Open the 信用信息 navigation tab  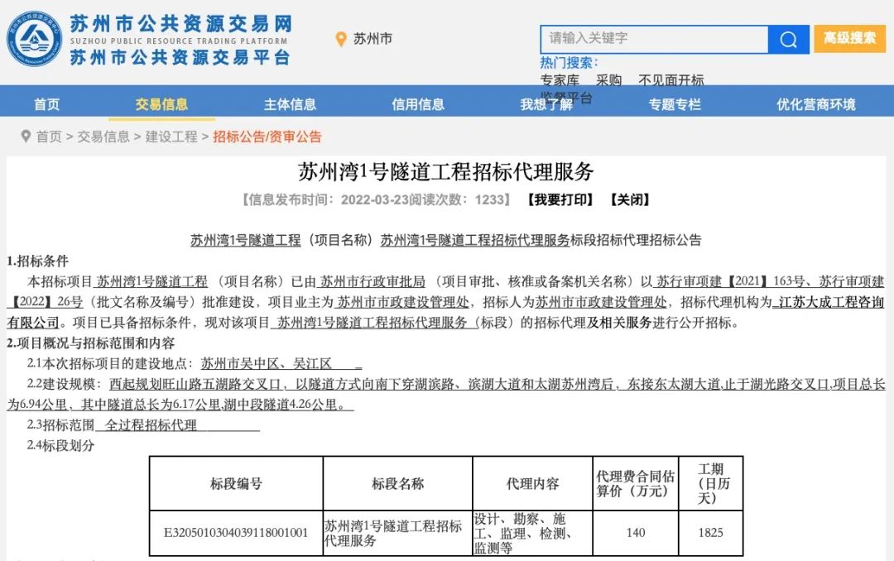418,104
